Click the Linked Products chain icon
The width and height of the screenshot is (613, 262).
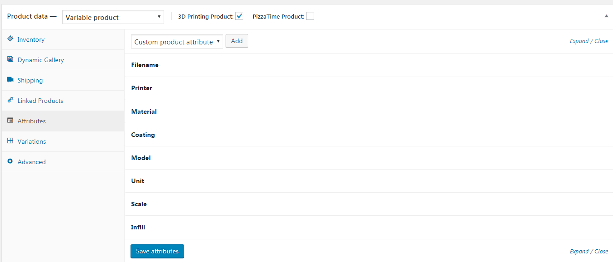(10, 100)
